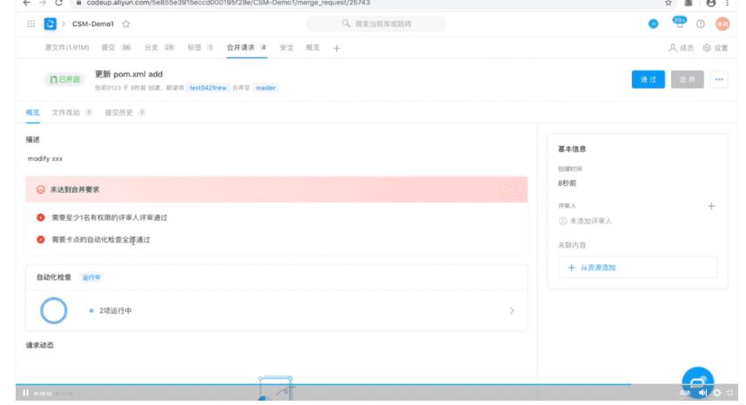746x405 pixels.
Task: Toggle video fullscreen icon
Action: (729, 393)
